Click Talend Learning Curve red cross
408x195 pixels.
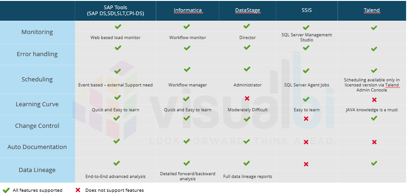pos(374,100)
